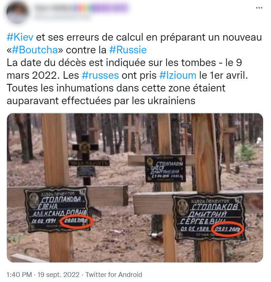Open the #russes hashtag link

[x=100, y=75]
